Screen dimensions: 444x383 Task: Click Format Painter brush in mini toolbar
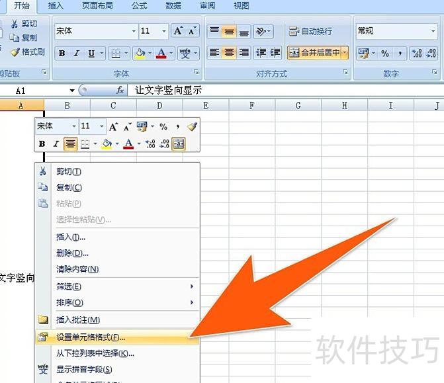click(x=193, y=126)
